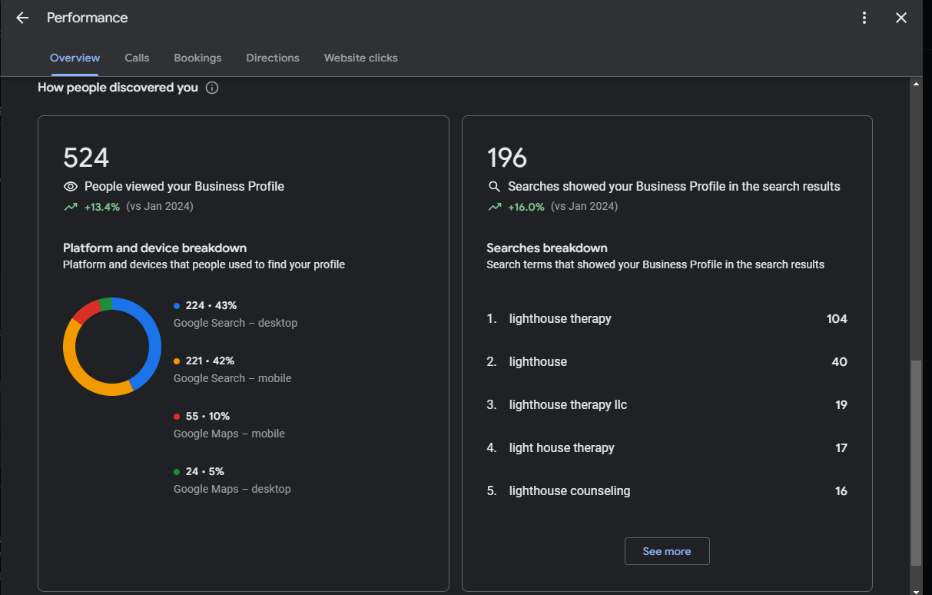The width and height of the screenshot is (932, 595).
Task: Click the 'Platform and device breakdown' heading
Action: tap(154, 248)
